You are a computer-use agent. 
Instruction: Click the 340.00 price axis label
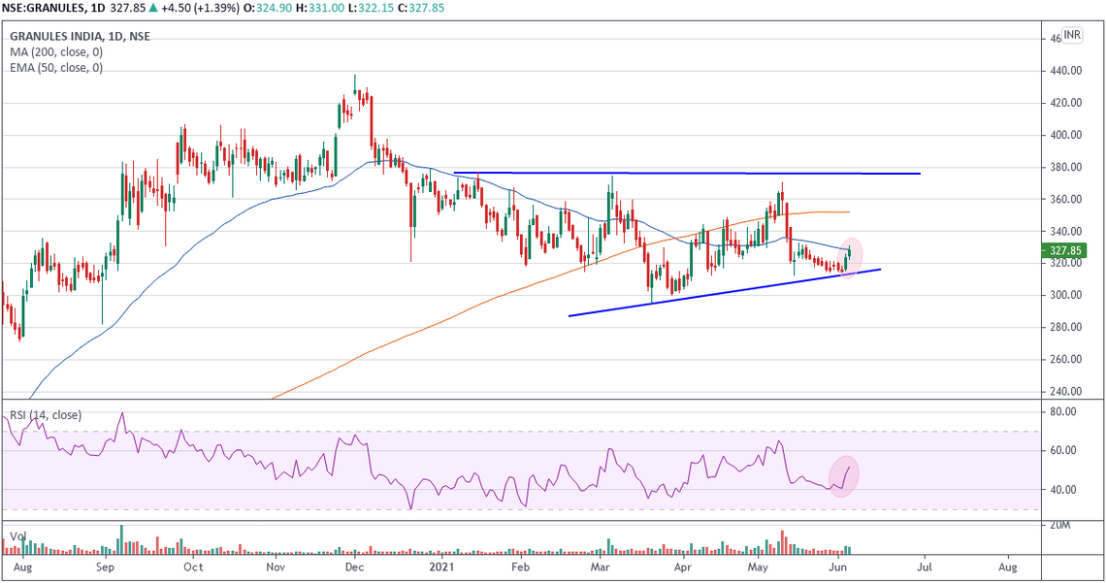(1065, 232)
